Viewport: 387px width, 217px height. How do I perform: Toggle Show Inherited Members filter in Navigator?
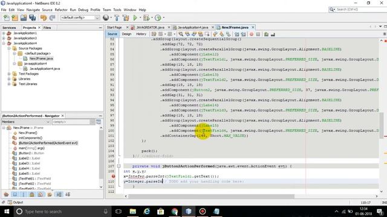point(7,194)
